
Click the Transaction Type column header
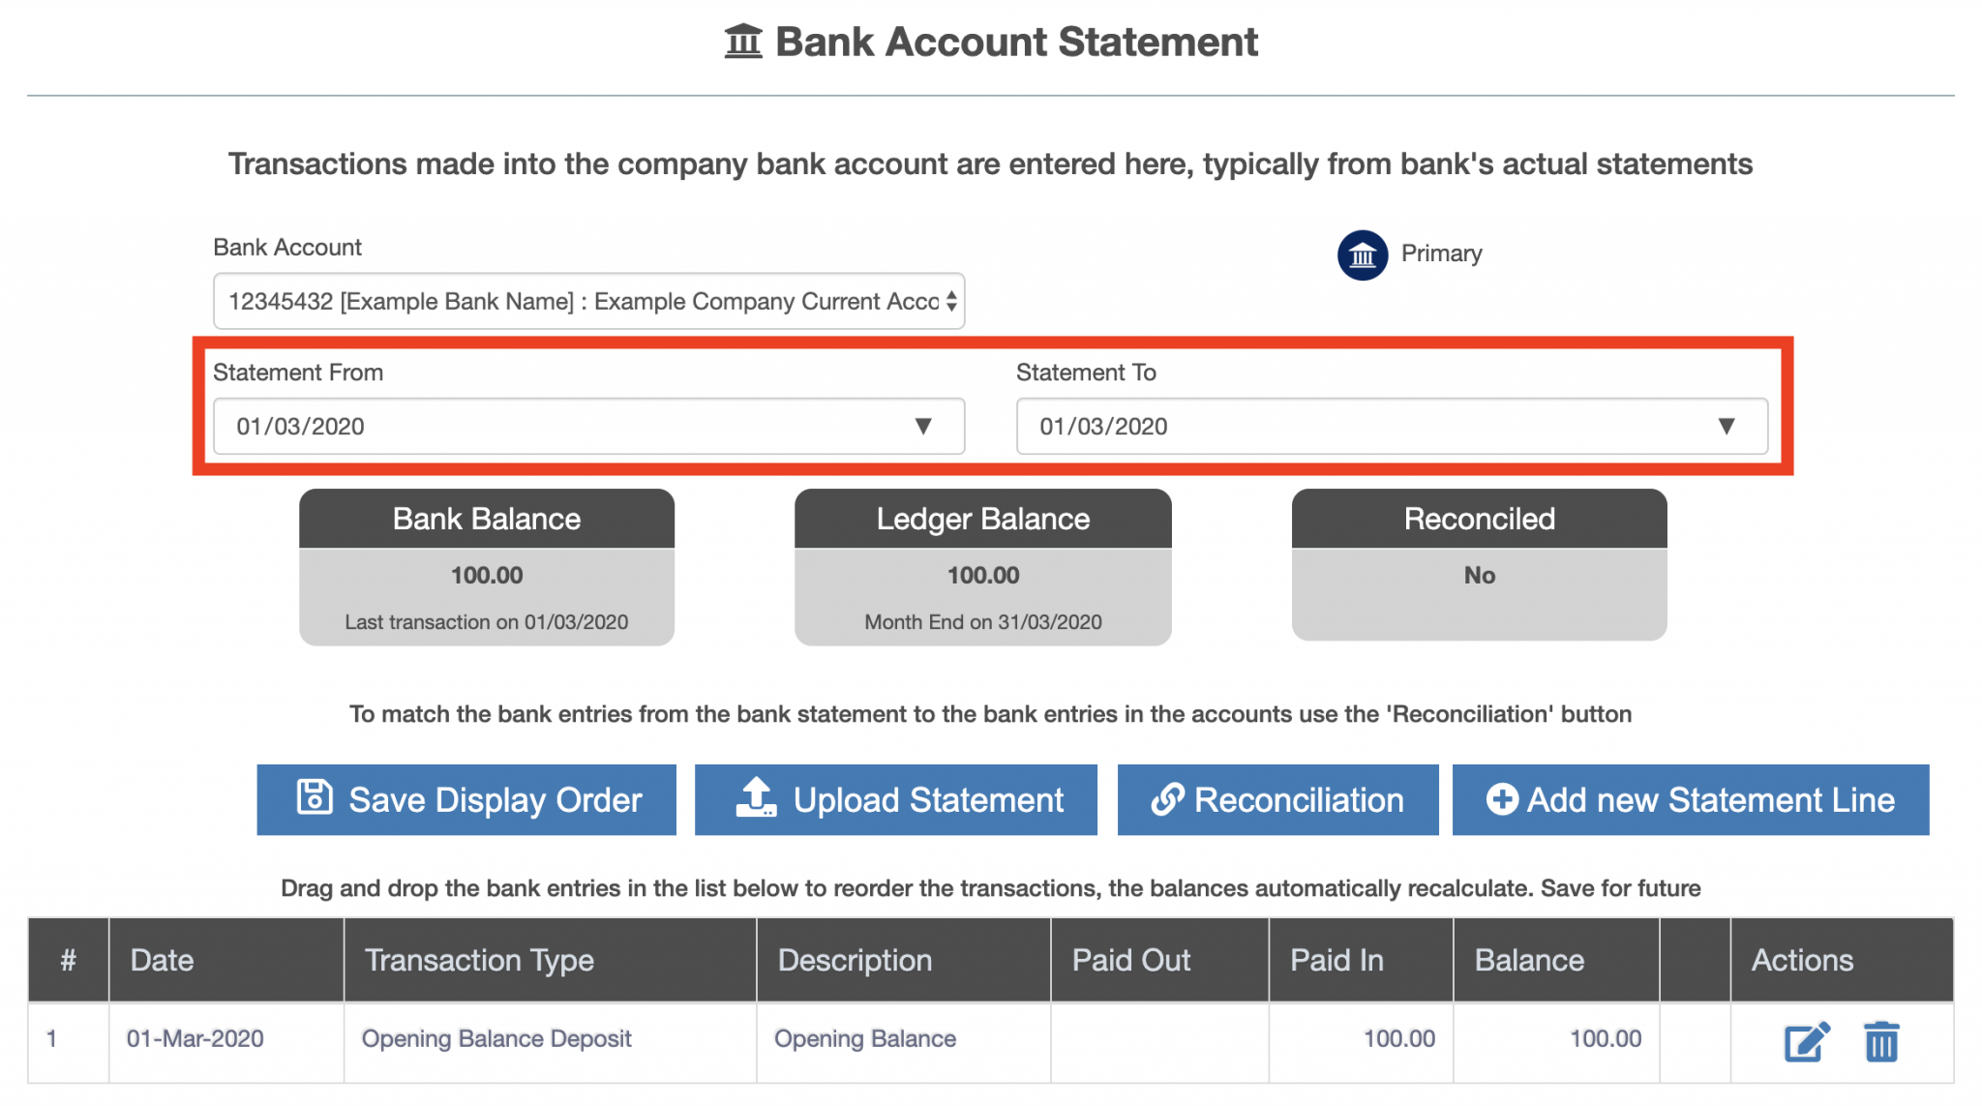(x=479, y=960)
